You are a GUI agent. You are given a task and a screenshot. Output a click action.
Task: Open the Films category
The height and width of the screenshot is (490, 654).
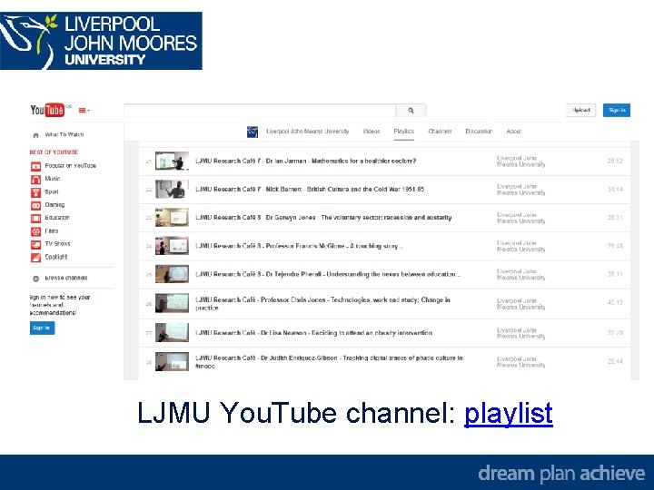pos(52,230)
